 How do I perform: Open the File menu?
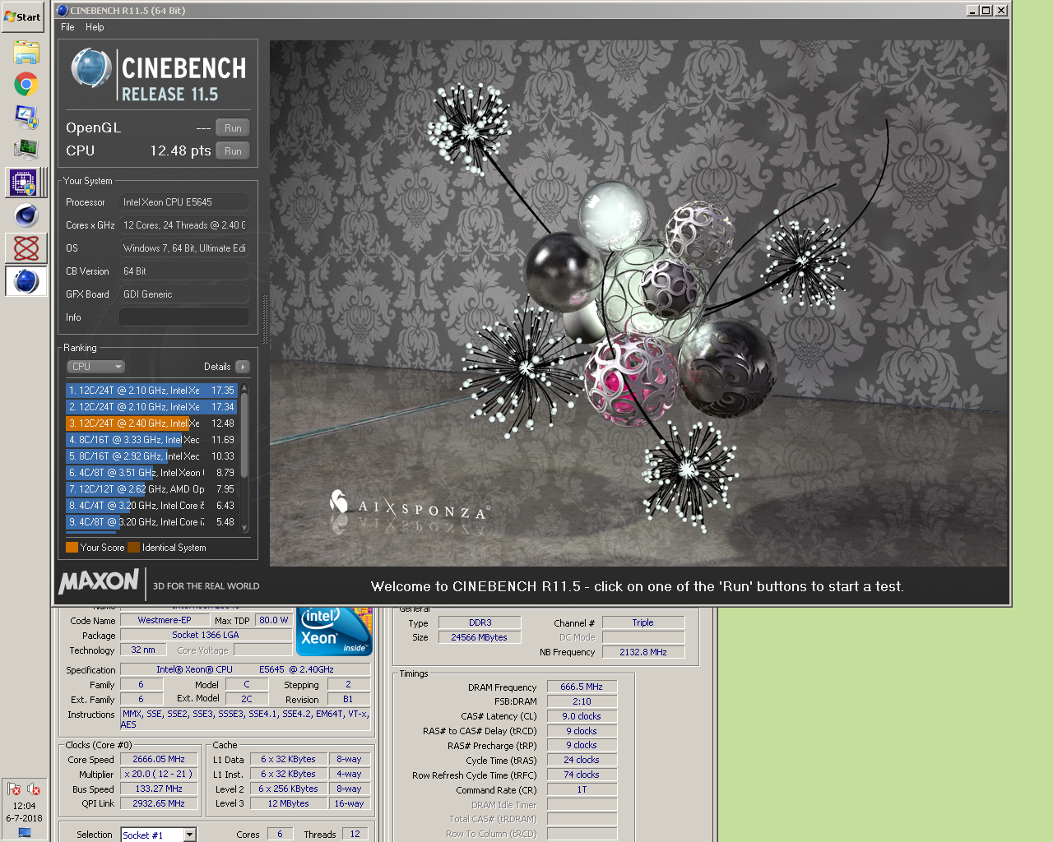tap(67, 27)
